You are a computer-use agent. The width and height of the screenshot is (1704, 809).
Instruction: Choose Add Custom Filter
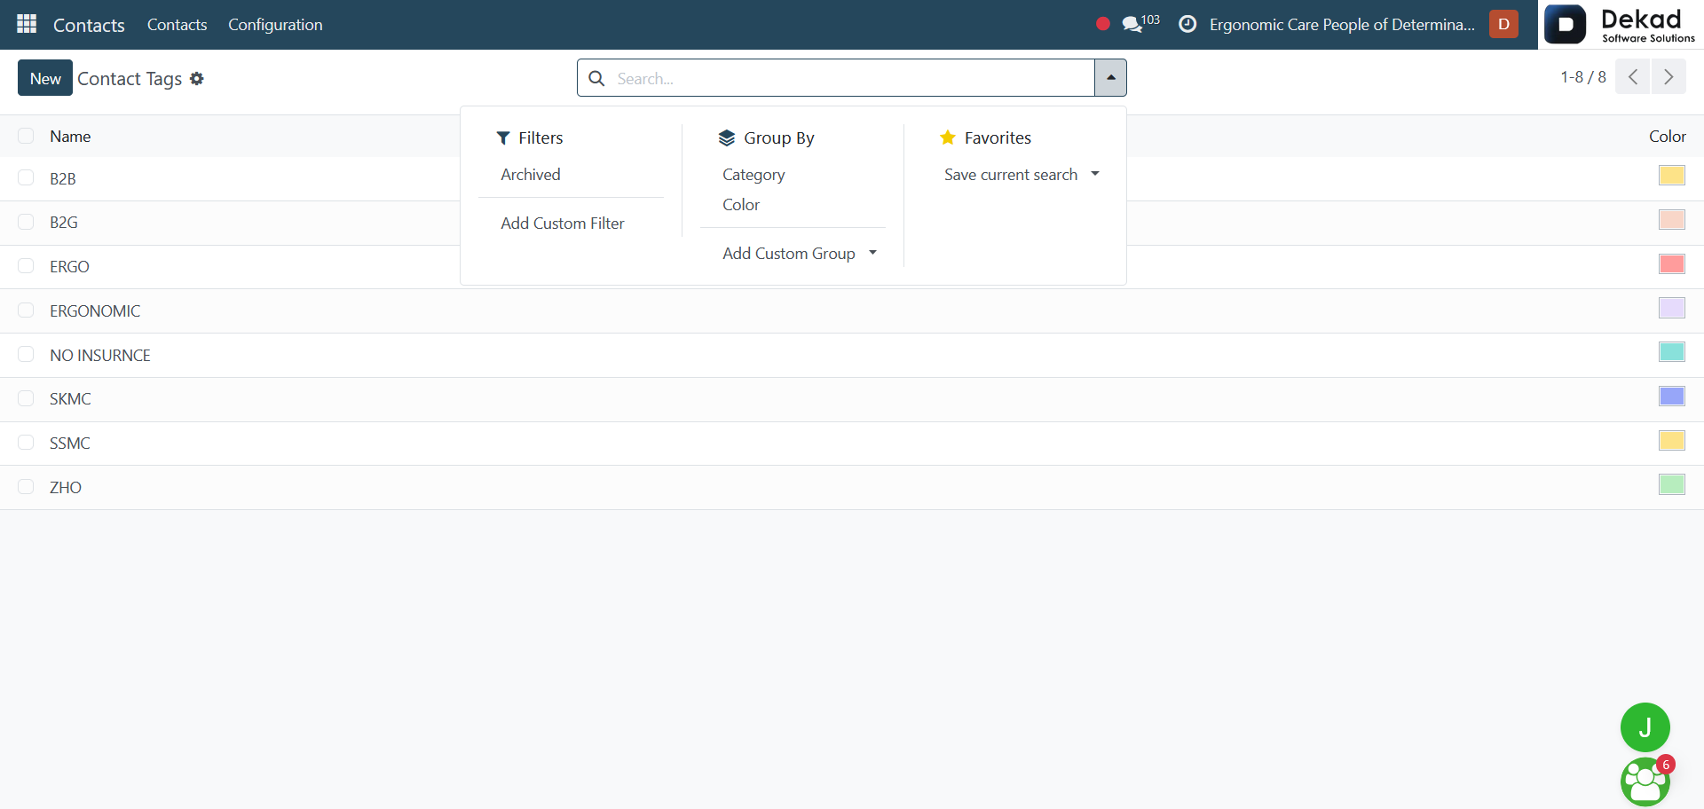[563, 224]
